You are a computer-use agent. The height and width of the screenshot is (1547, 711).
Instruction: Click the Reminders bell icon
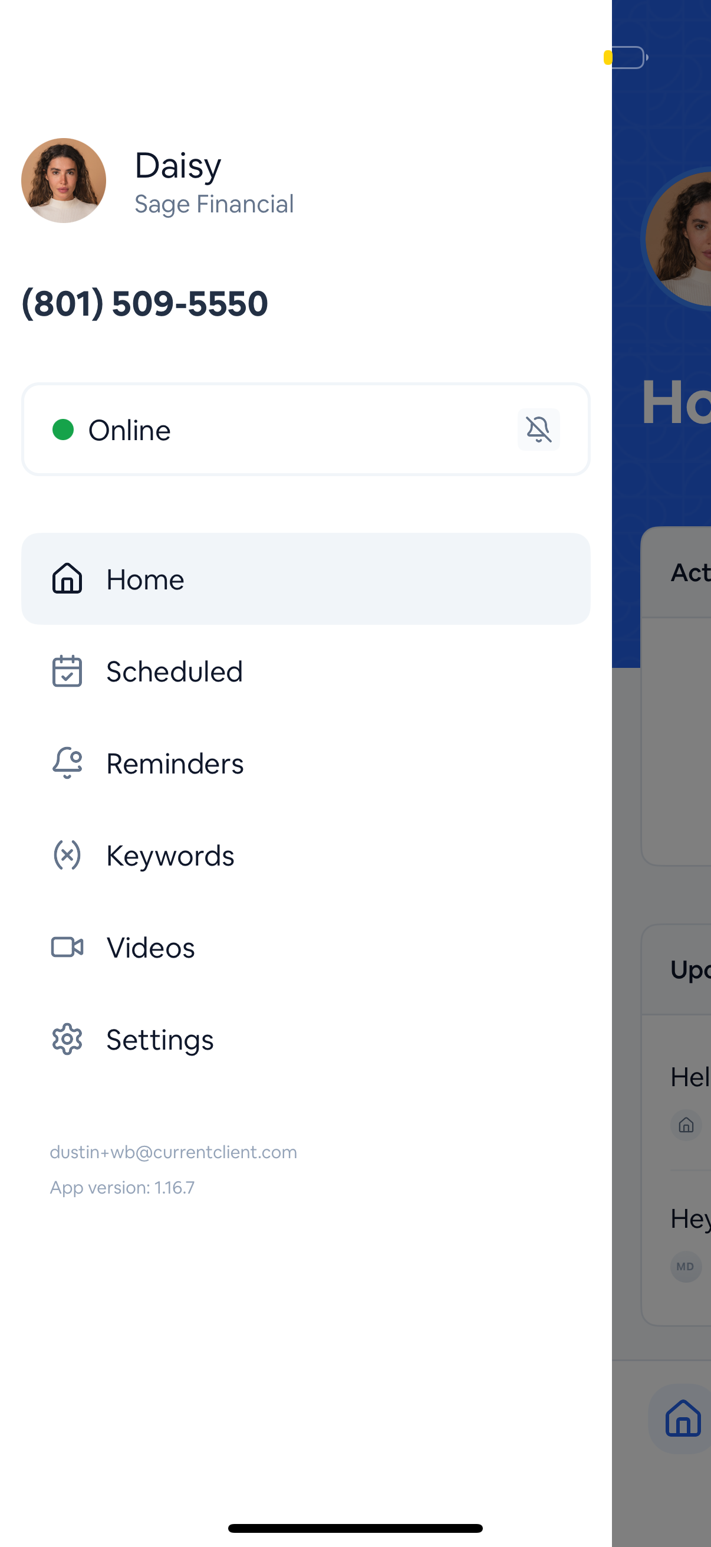[67, 763]
